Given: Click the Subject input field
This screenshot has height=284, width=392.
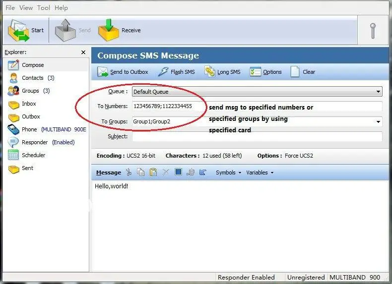Looking at the screenshot, I should 257,136.
